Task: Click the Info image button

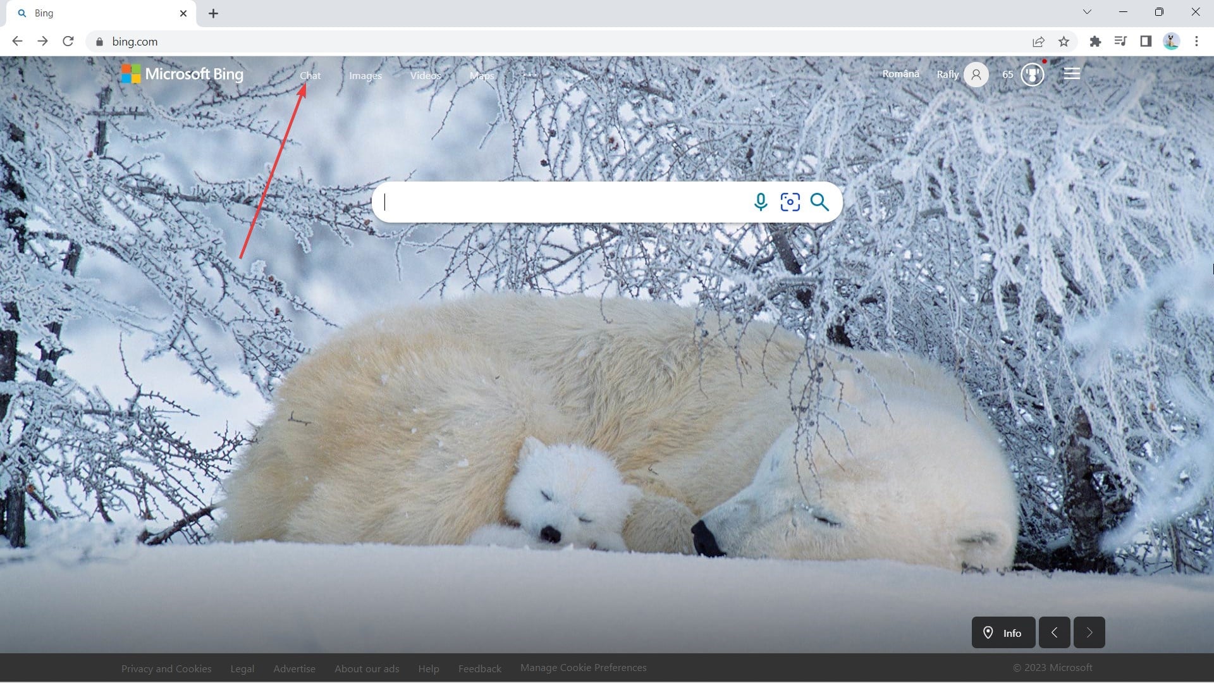Action: point(1003,632)
